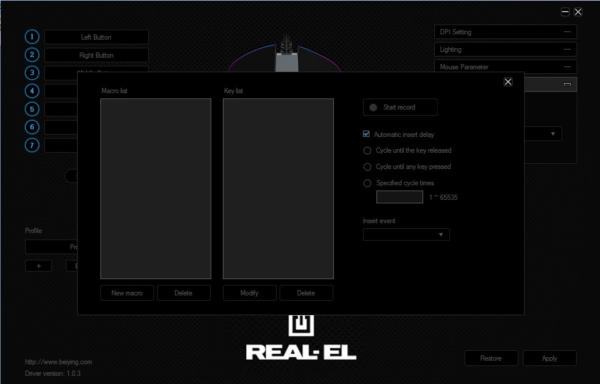This screenshot has height=384, width=600.
Task: Click the number 1 circle icon
Action: coord(32,37)
